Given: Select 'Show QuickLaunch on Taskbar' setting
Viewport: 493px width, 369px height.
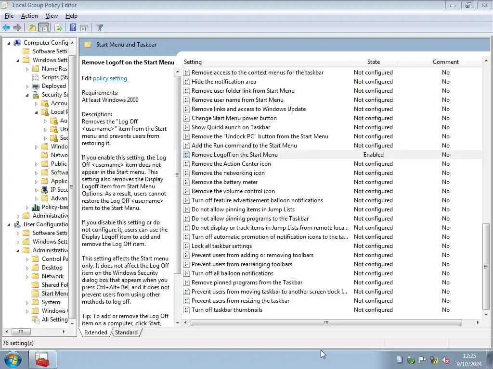Looking at the screenshot, I should [231, 127].
